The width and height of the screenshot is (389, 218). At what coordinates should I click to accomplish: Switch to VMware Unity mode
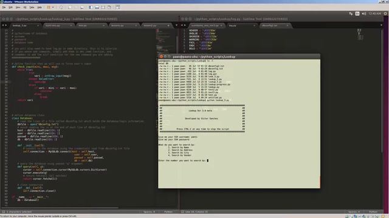109,7
